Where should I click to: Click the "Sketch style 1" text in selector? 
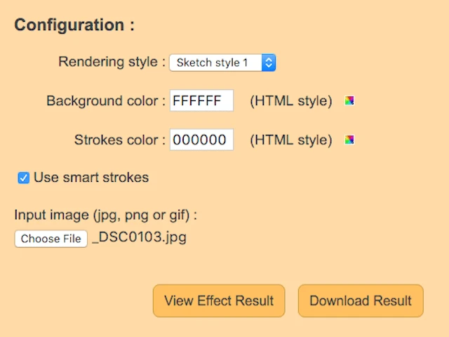(x=212, y=62)
